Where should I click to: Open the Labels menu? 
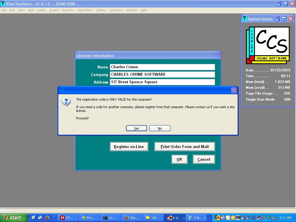(41, 10)
